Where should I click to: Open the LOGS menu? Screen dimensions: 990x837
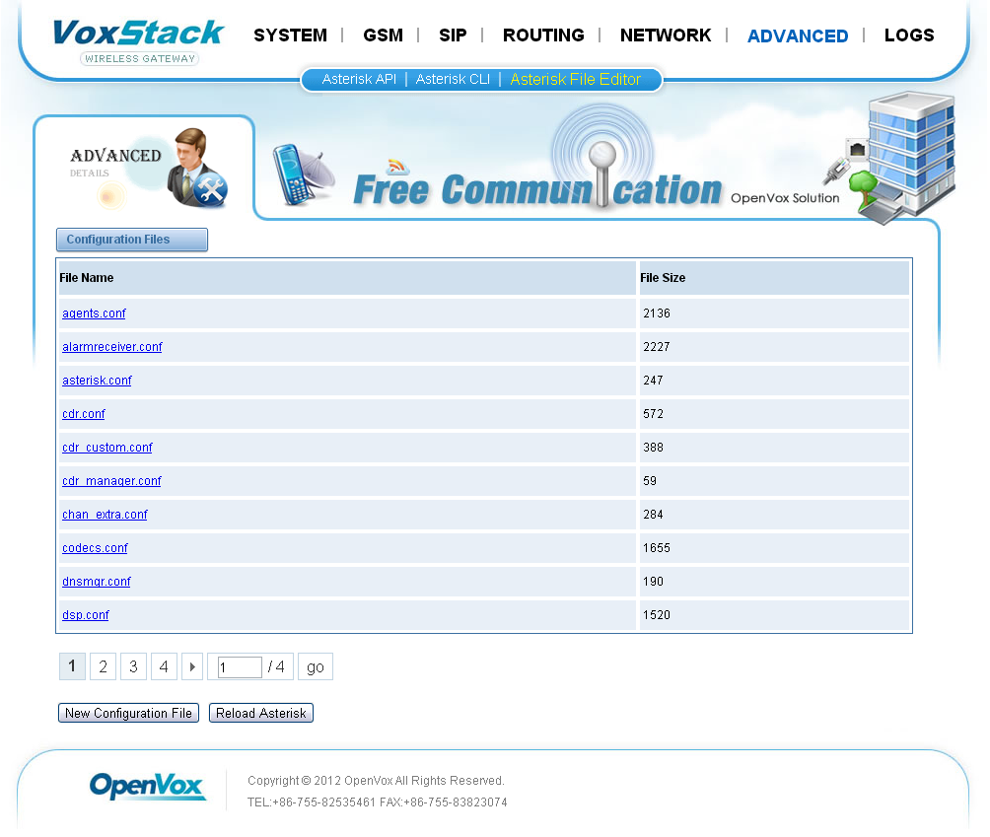click(908, 35)
